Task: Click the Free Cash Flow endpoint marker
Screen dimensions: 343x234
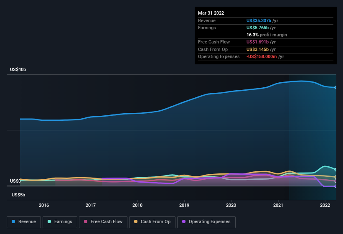Action: 336,181
